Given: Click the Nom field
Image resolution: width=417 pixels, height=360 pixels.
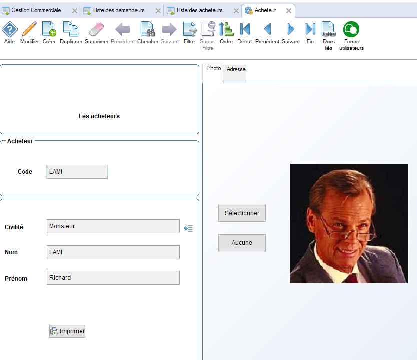Looking at the screenshot, I should point(113,252).
